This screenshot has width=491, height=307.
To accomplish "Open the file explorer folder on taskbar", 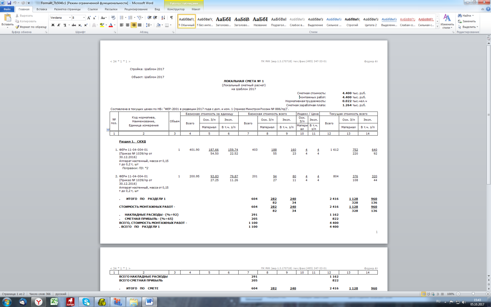I will (134, 302).
